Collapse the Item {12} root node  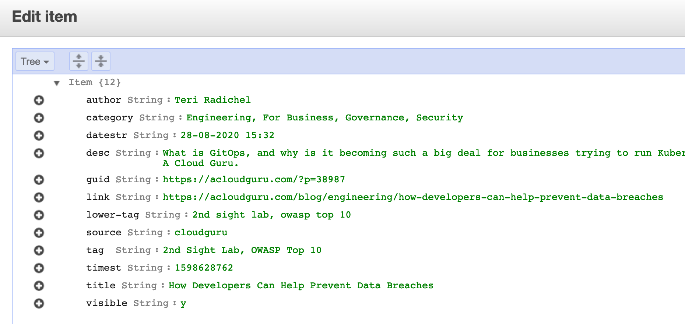click(57, 83)
